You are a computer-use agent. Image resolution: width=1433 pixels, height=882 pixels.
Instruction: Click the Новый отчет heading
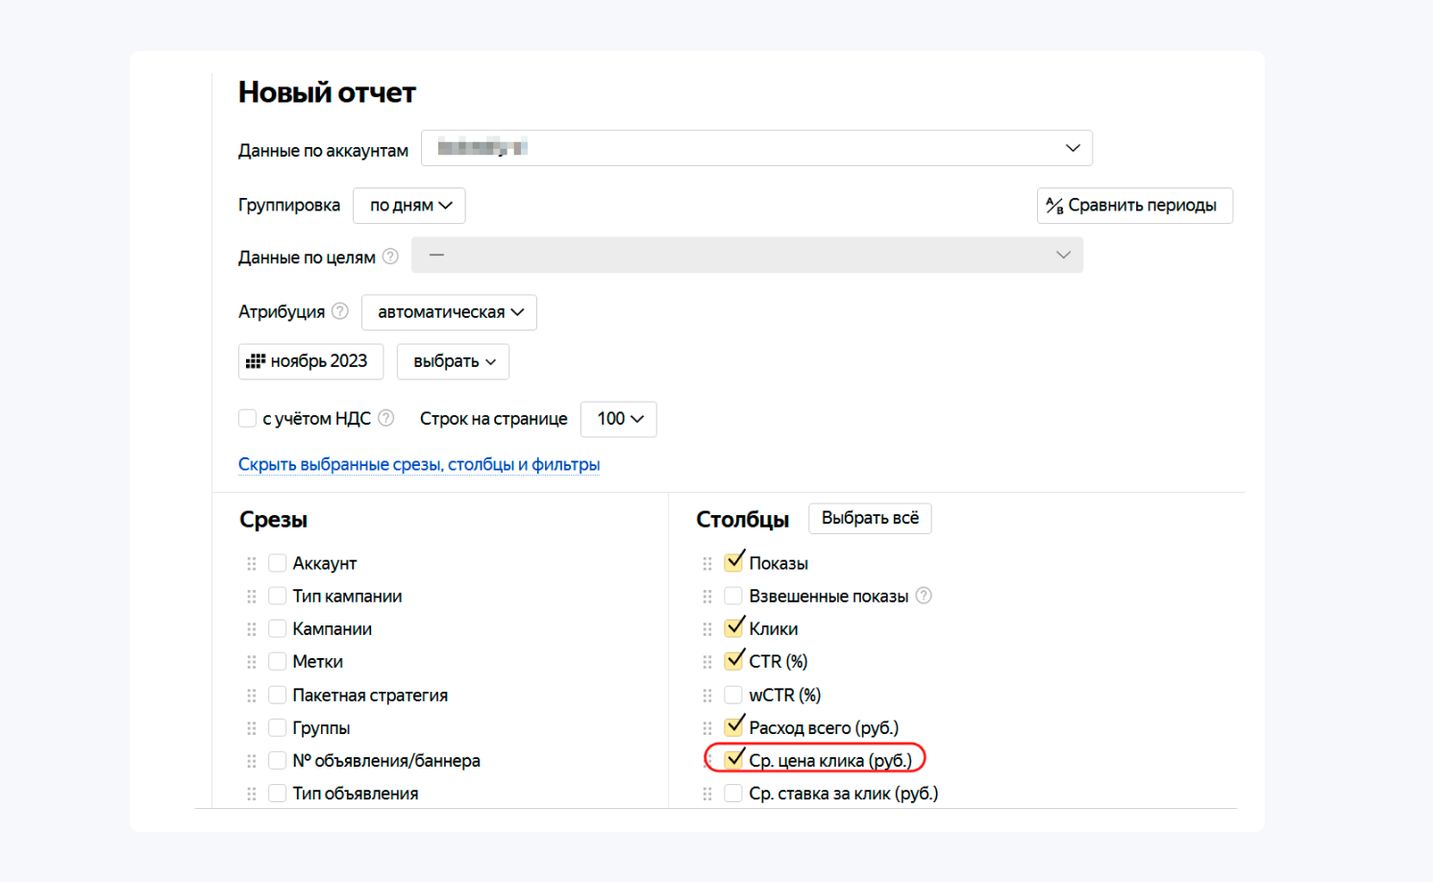pos(327,92)
